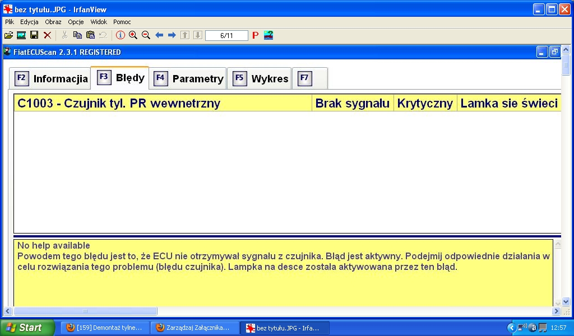Click the Undo arrow icon
This screenshot has width=574, height=336.
click(x=103, y=35)
